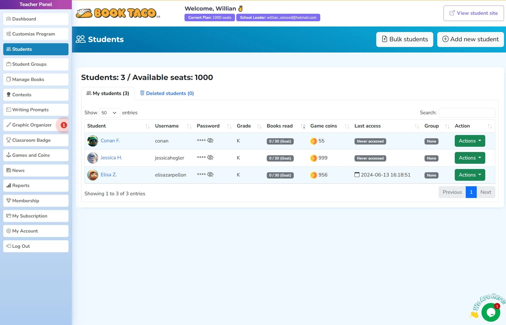Viewport: 506px width, 325px height.
Task: Click Conan F.'s avatar thumbnail
Action: tap(92, 141)
